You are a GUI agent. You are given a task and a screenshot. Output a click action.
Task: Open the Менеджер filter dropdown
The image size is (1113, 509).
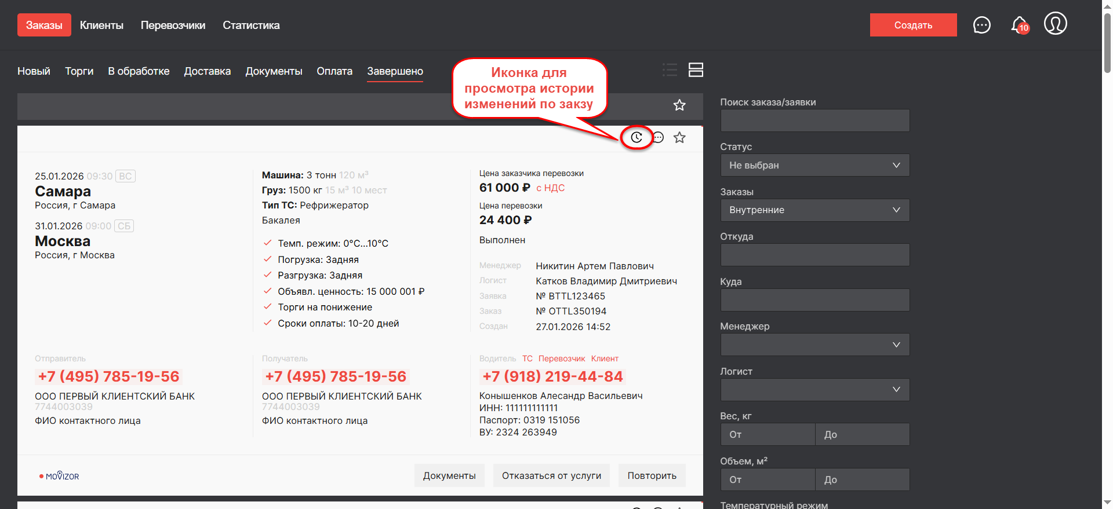coord(814,345)
